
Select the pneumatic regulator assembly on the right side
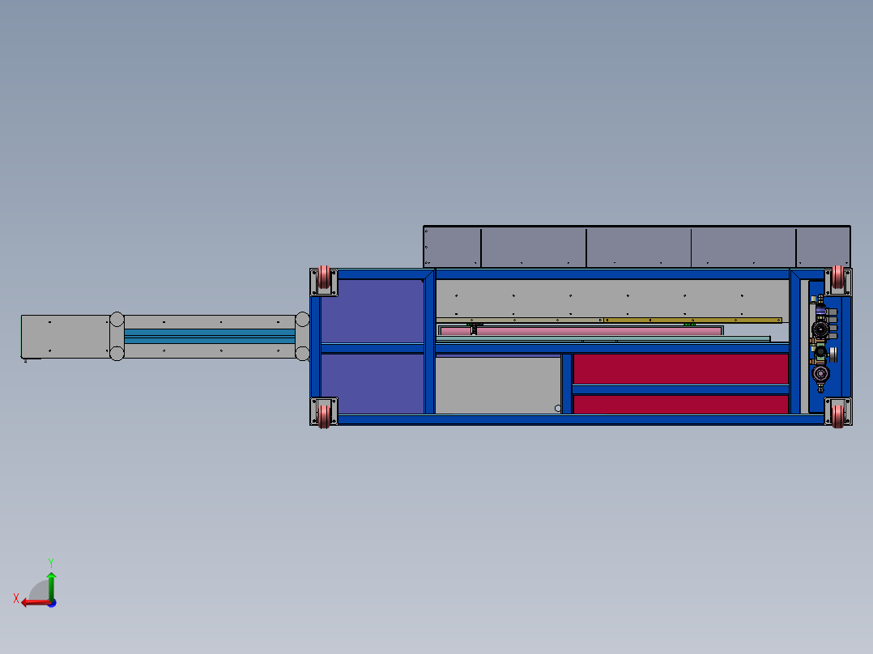pos(822,344)
